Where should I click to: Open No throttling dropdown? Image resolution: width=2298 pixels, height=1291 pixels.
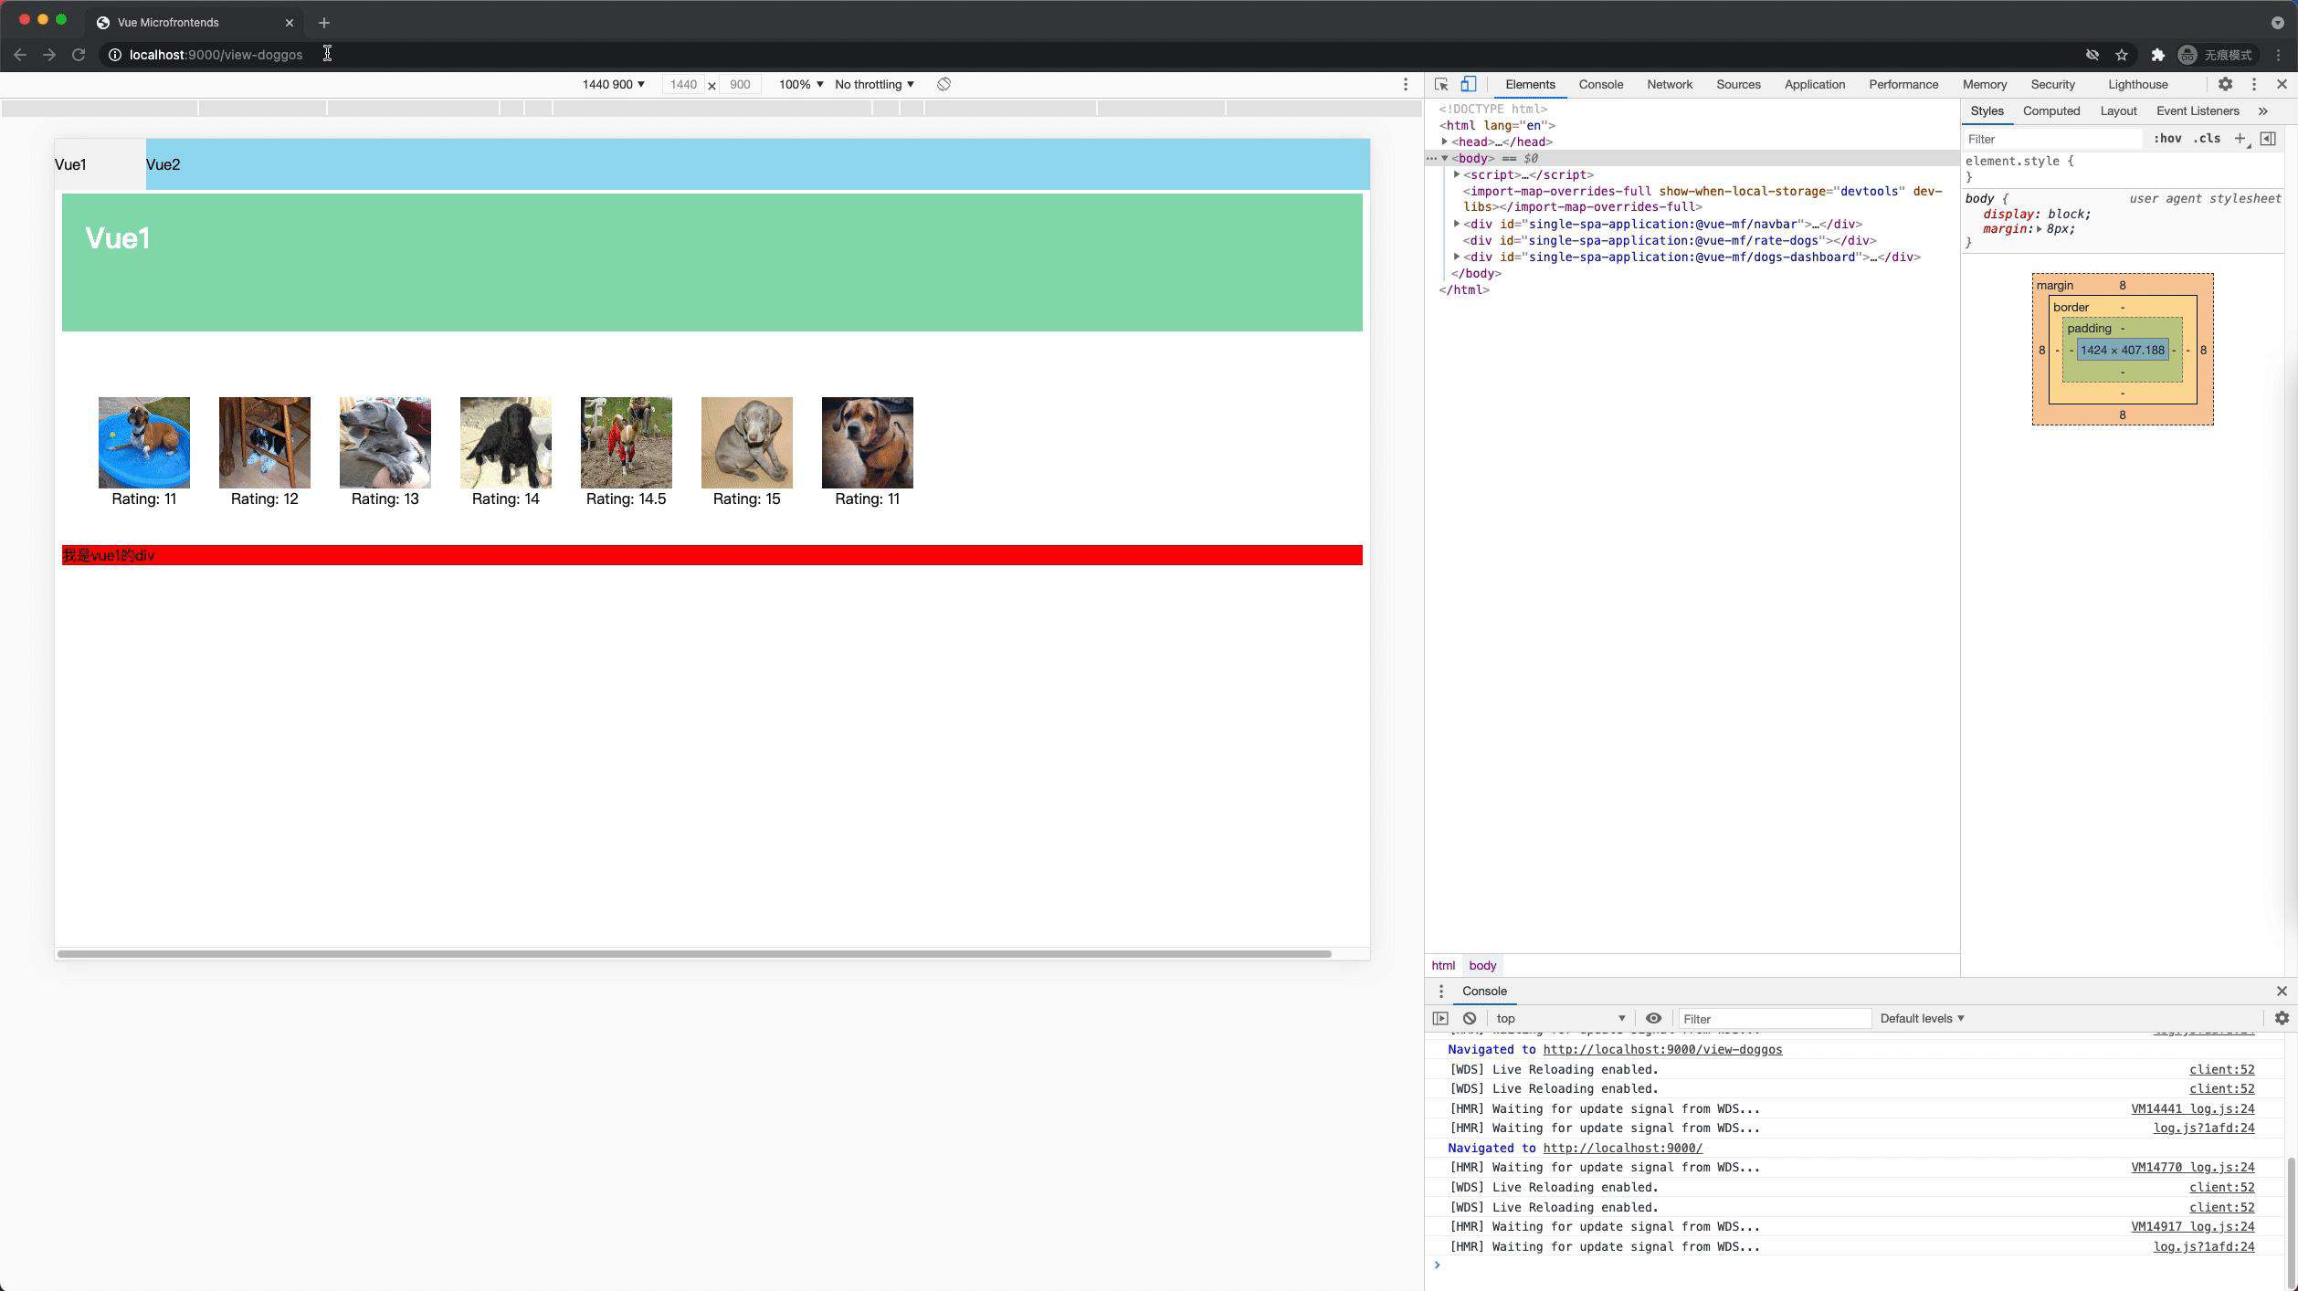click(874, 84)
